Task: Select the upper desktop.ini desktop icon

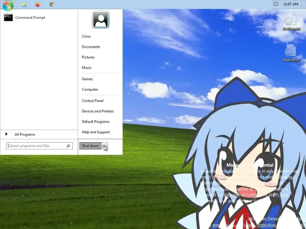Action: tap(291, 21)
